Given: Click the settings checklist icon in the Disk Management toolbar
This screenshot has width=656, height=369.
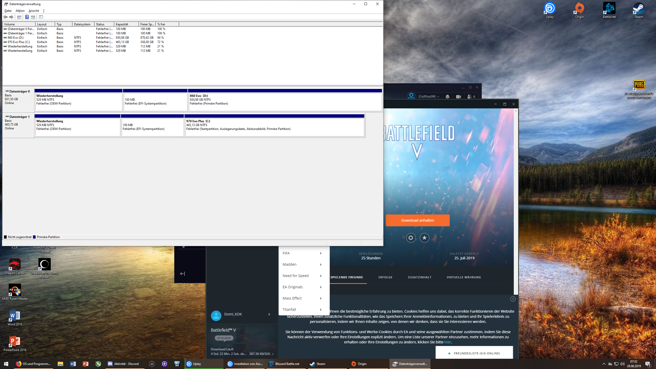Looking at the screenshot, I should point(41,17).
